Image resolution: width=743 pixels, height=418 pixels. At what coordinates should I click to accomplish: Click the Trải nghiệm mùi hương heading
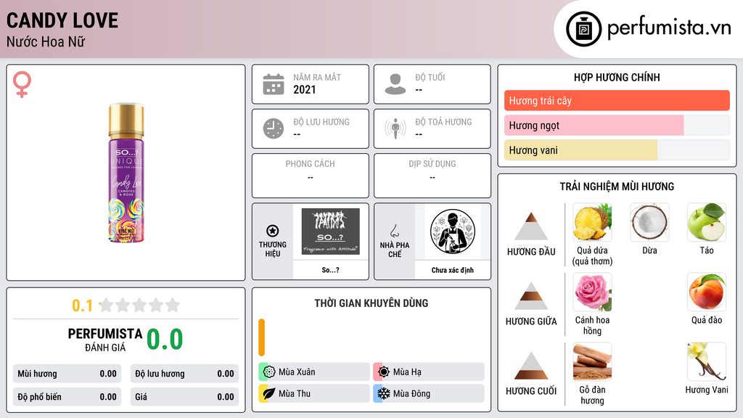617,187
